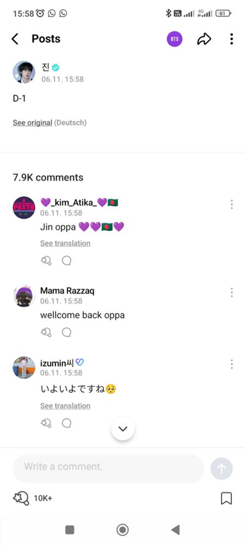Open options menu for Mama Razzaq's comment

point(231,292)
